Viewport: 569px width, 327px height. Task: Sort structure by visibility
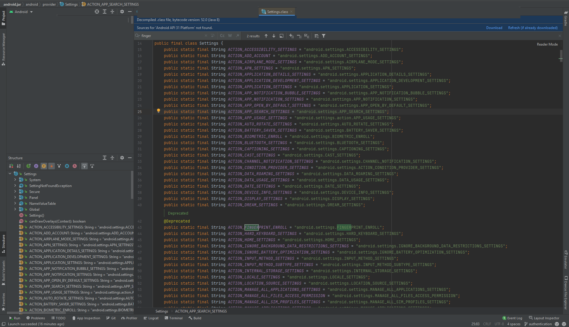(x=11, y=166)
